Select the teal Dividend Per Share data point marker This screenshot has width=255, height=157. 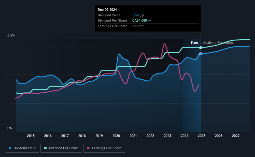201,48
